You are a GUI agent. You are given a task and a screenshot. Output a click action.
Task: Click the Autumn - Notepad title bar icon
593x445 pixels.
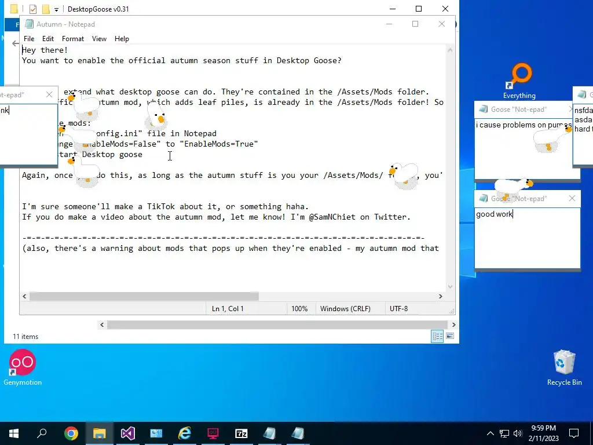(x=29, y=24)
